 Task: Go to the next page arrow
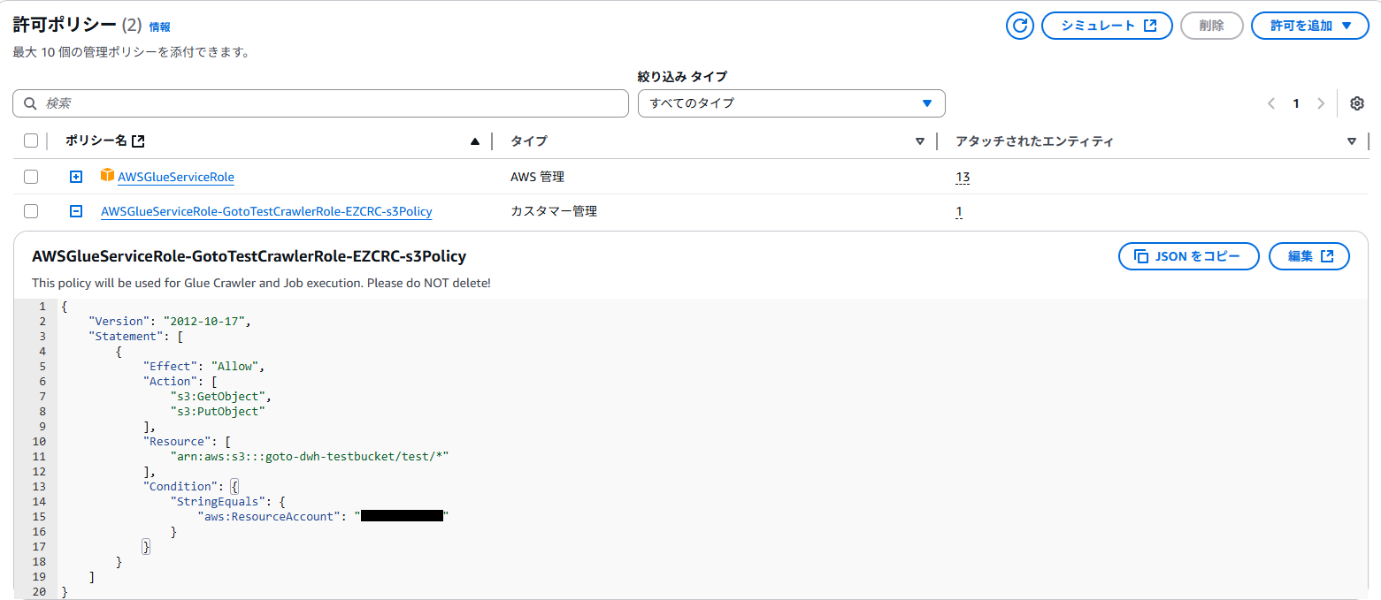click(1321, 103)
